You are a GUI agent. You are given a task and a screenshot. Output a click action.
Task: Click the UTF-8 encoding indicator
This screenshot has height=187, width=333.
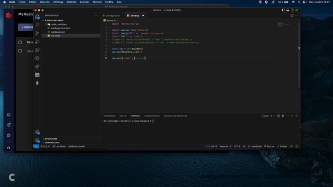237,146
